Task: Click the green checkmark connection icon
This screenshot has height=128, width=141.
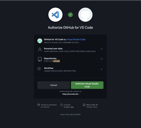Action: [70, 15]
